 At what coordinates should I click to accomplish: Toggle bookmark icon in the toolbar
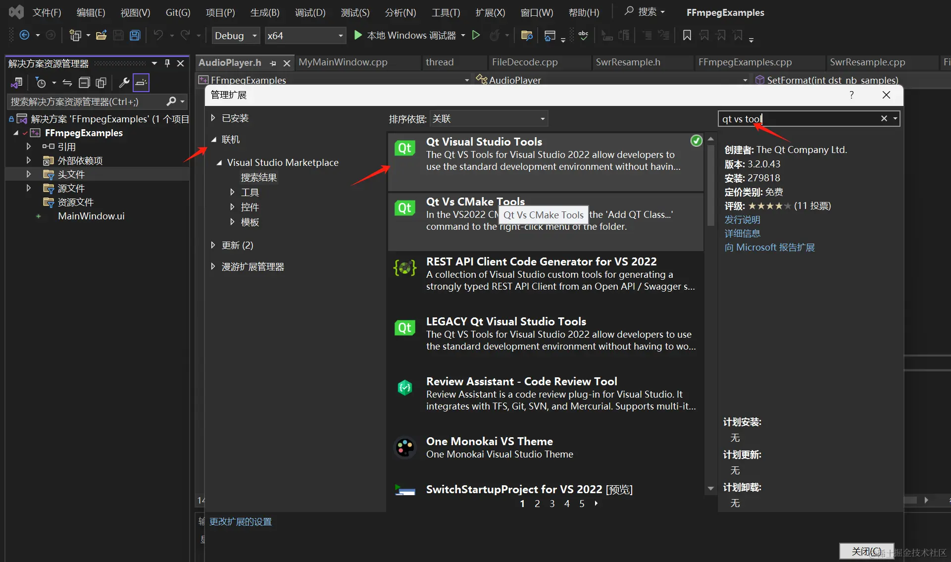coord(687,35)
